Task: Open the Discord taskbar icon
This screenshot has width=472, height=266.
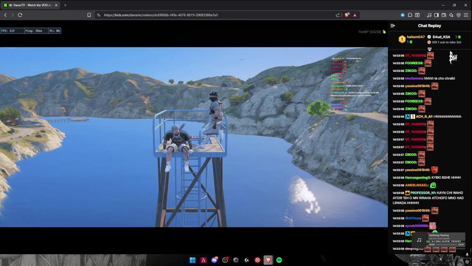Action: coord(214,260)
